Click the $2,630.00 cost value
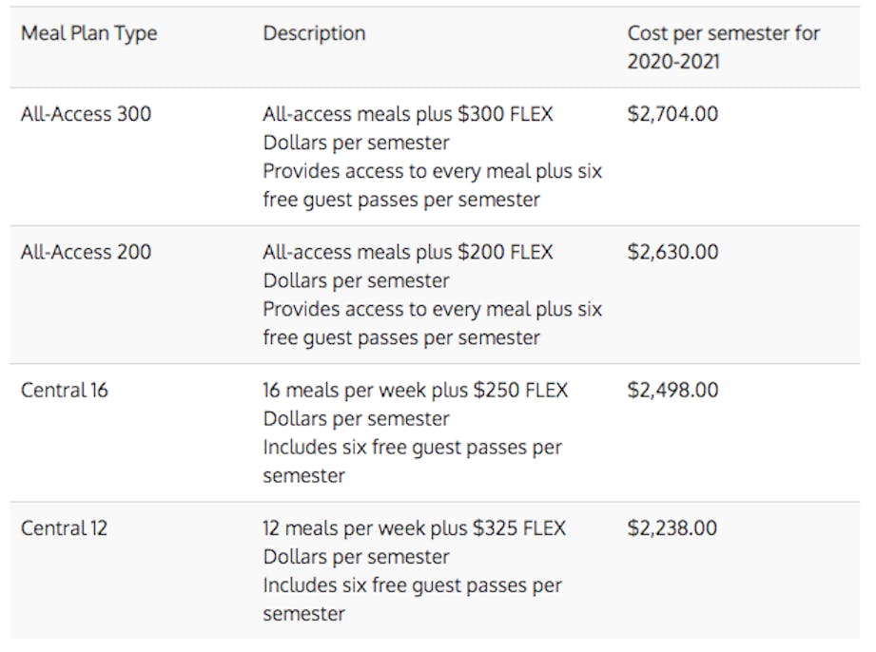This screenshot has width=876, height=652. [x=672, y=252]
